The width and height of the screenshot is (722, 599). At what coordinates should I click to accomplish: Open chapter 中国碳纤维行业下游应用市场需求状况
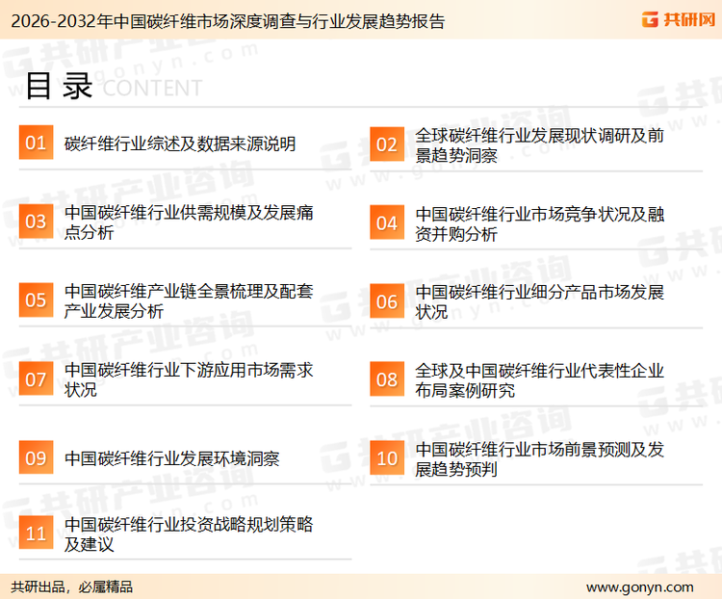click(189, 379)
